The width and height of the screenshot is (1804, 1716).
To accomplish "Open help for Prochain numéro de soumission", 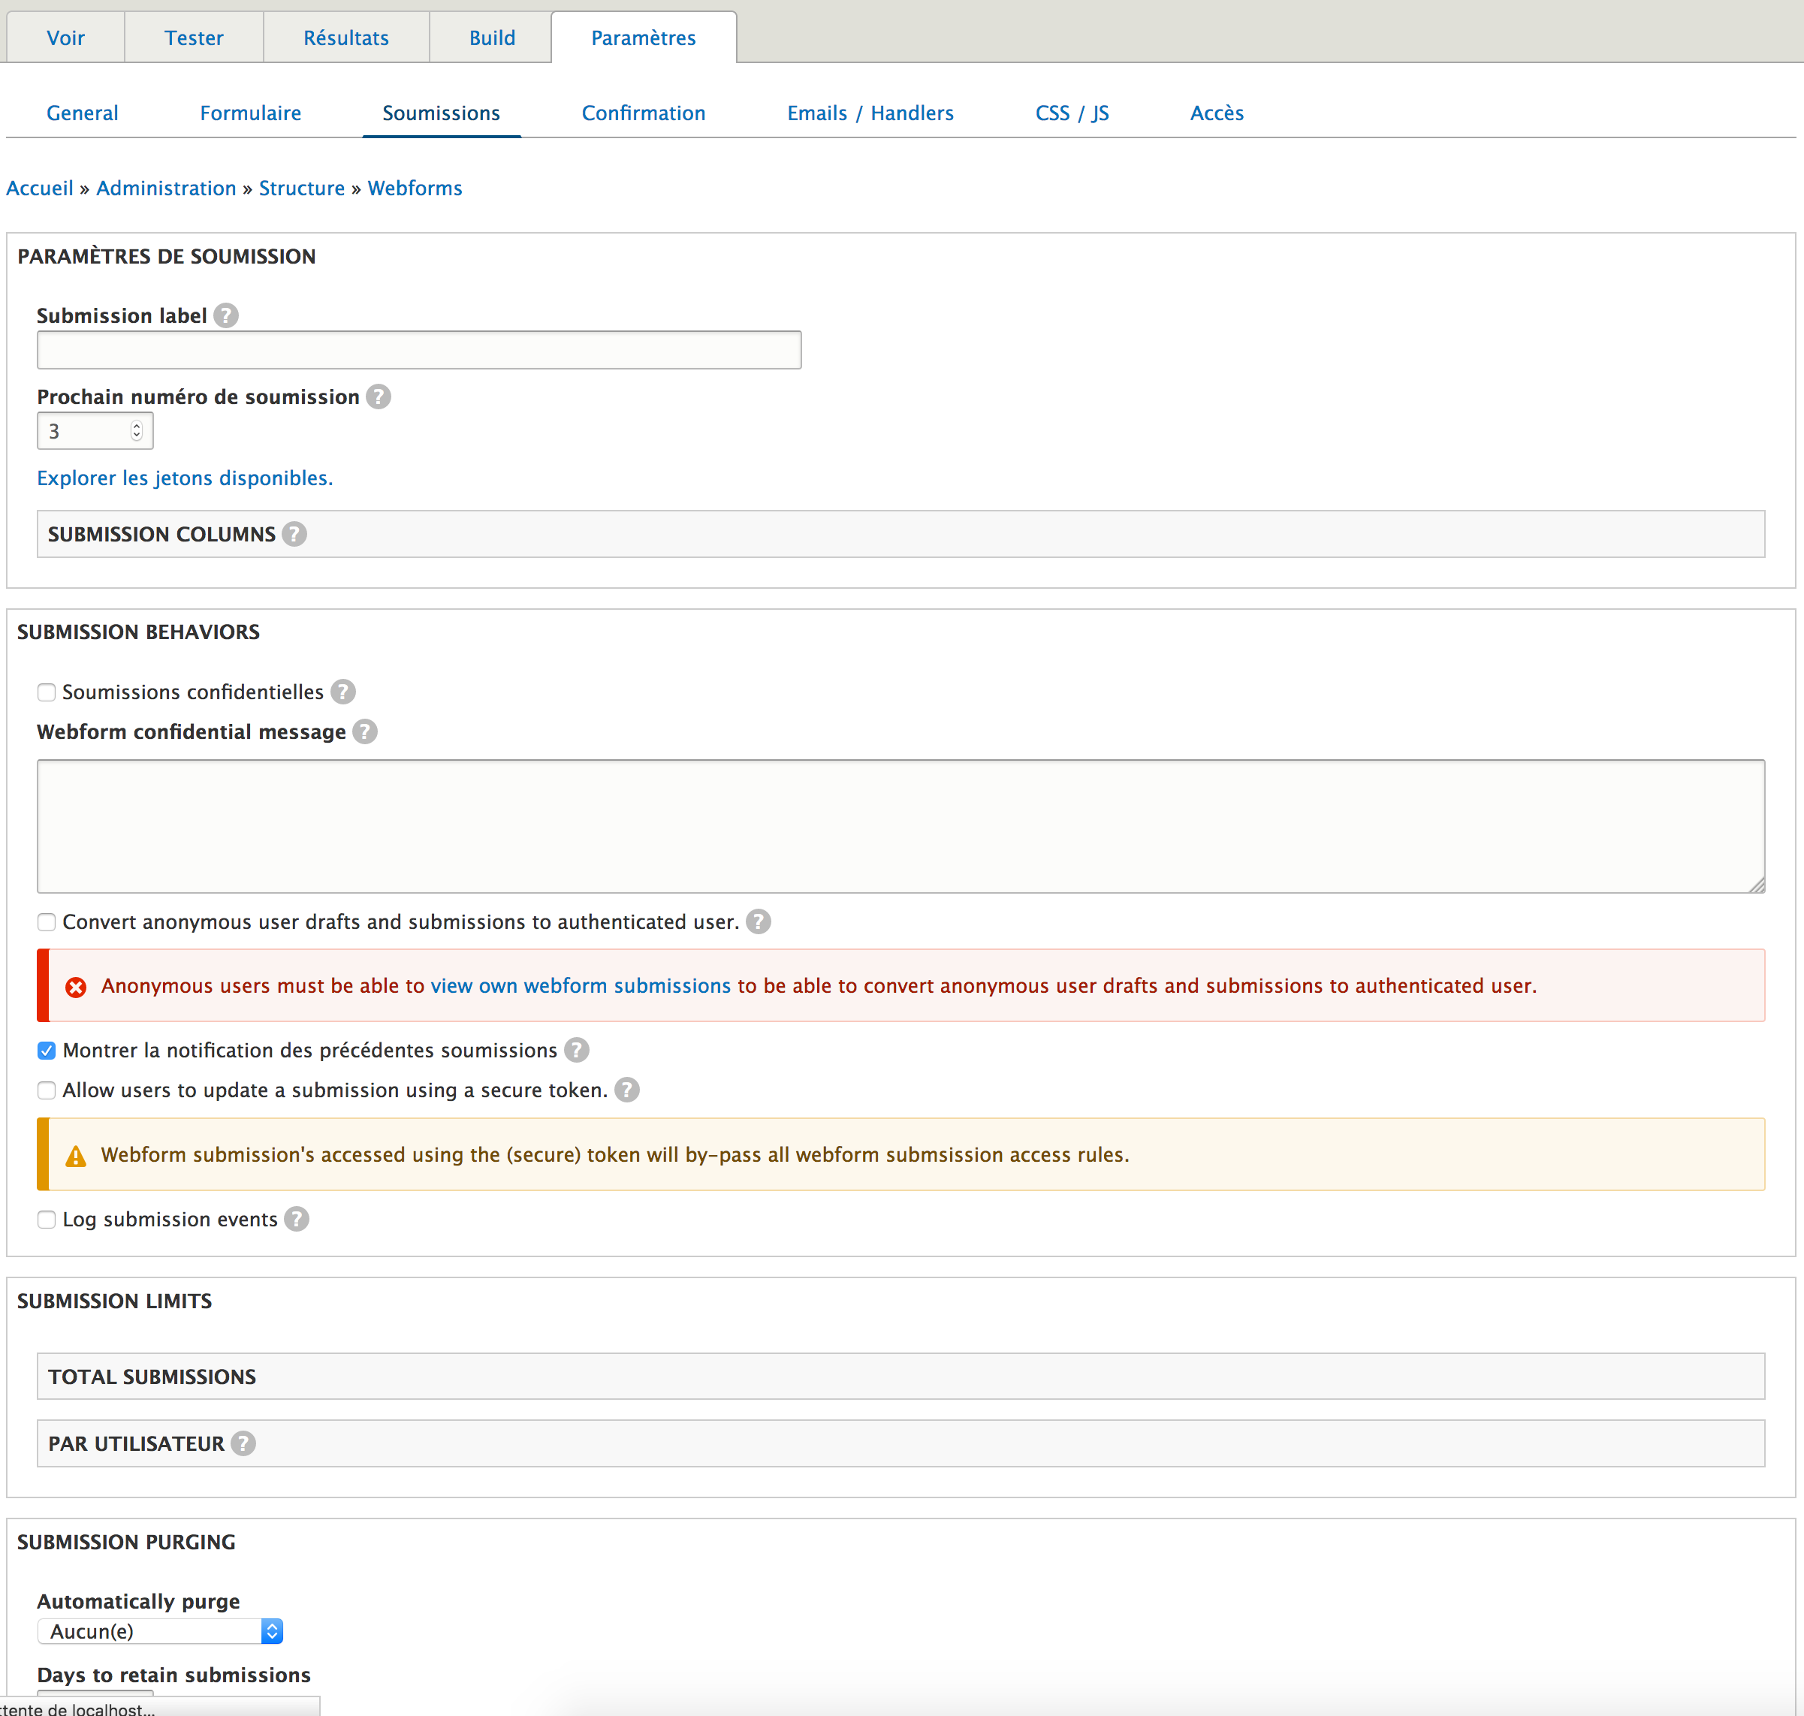I will 378,396.
